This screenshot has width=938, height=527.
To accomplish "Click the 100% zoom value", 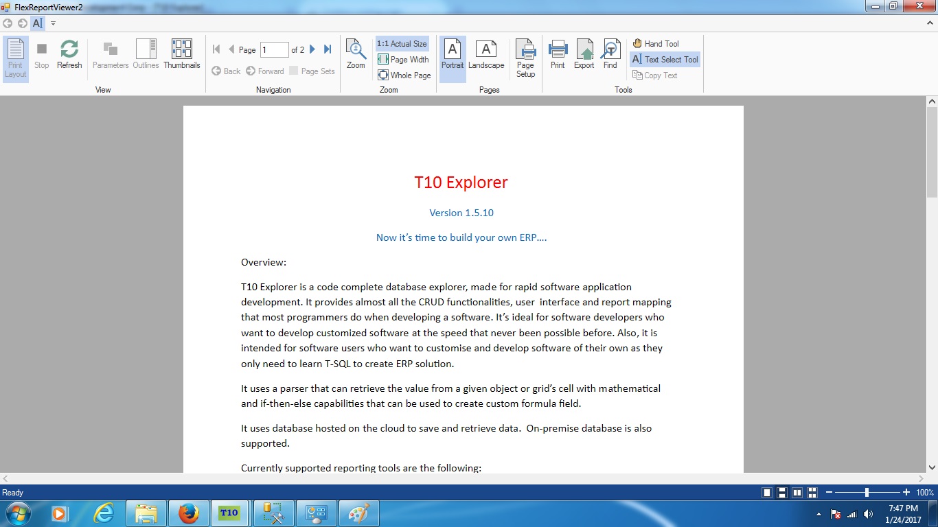I will pos(924,493).
